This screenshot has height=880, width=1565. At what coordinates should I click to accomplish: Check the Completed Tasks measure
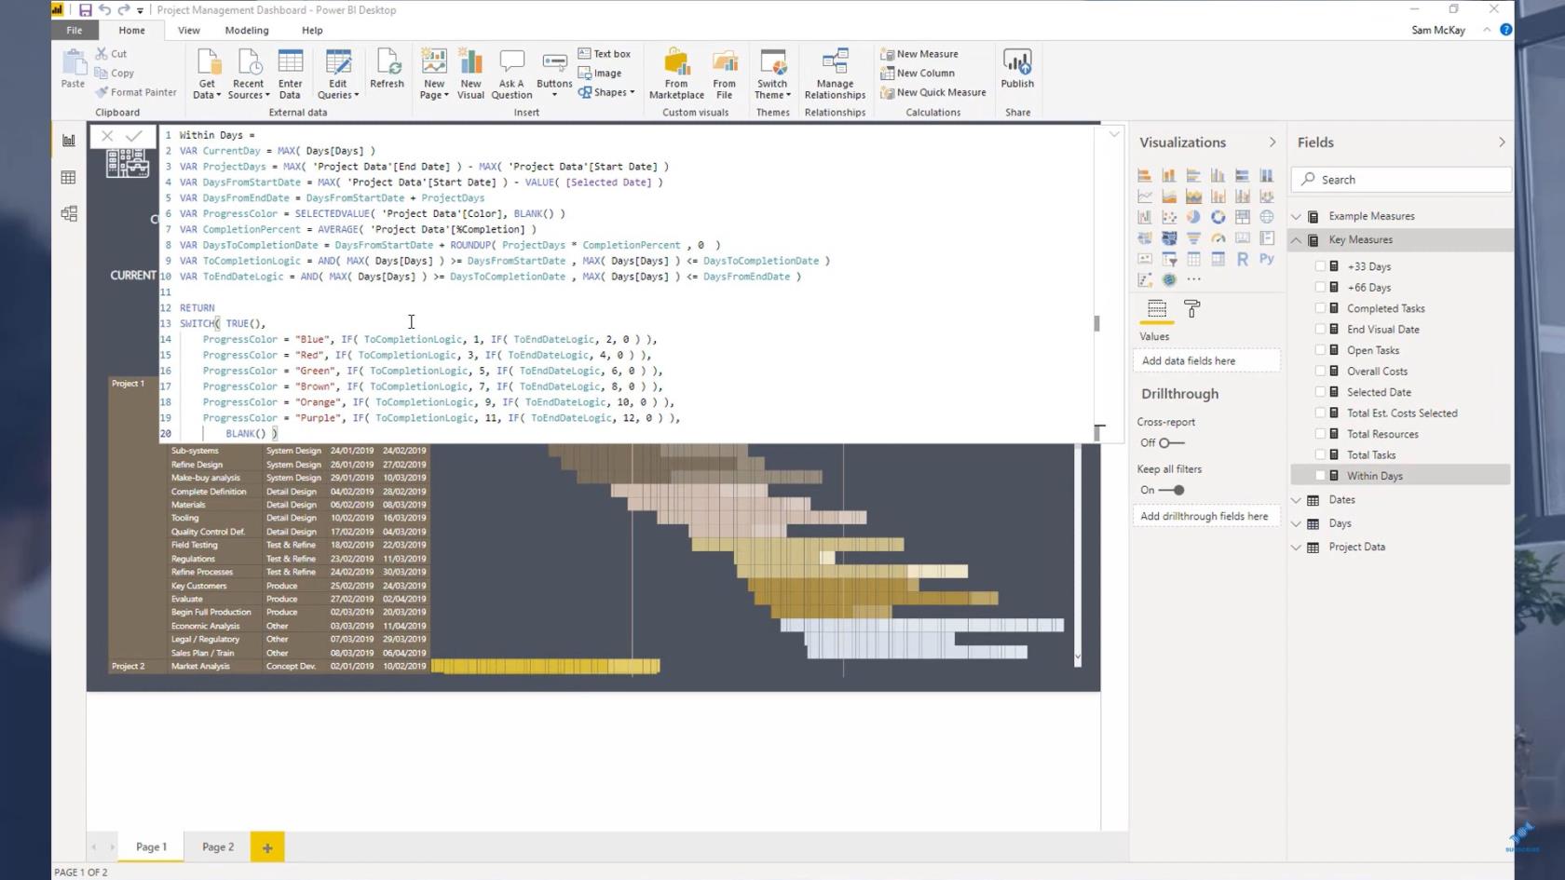coord(1320,308)
